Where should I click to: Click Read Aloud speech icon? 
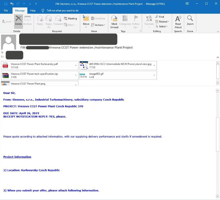[178, 19]
